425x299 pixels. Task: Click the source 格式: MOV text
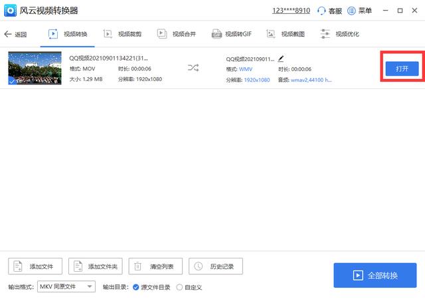(82, 69)
